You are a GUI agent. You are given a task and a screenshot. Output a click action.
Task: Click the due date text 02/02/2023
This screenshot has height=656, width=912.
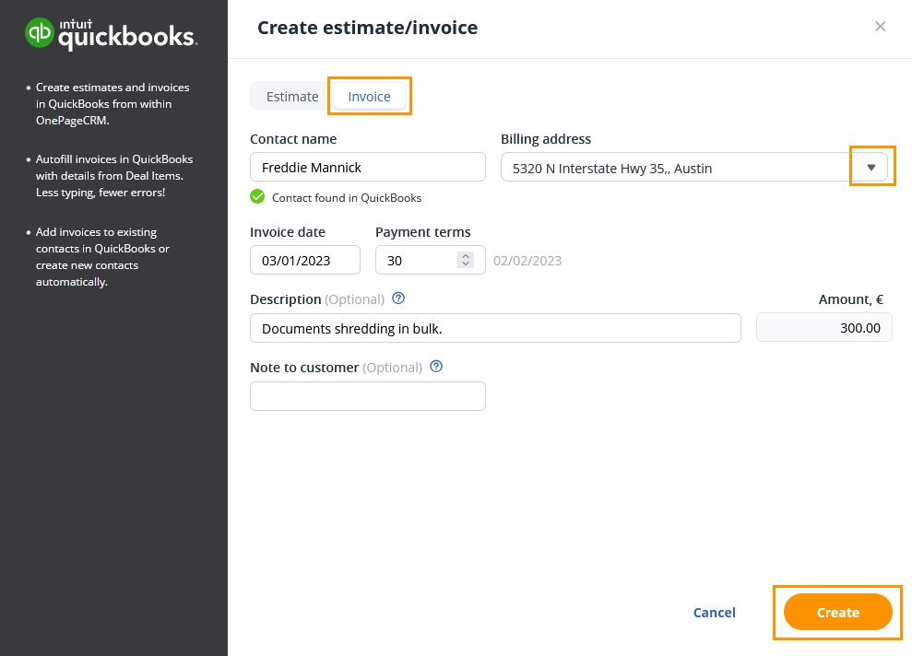(x=527, y=261)
